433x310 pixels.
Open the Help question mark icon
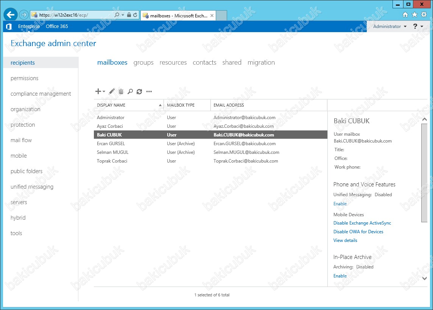click(415, 26)
